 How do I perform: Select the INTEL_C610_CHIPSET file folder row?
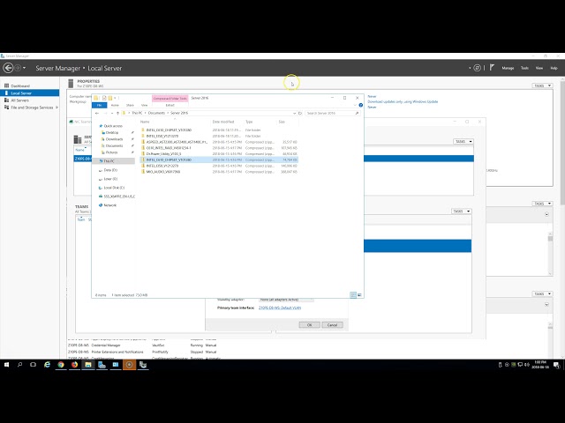[219, 130]
